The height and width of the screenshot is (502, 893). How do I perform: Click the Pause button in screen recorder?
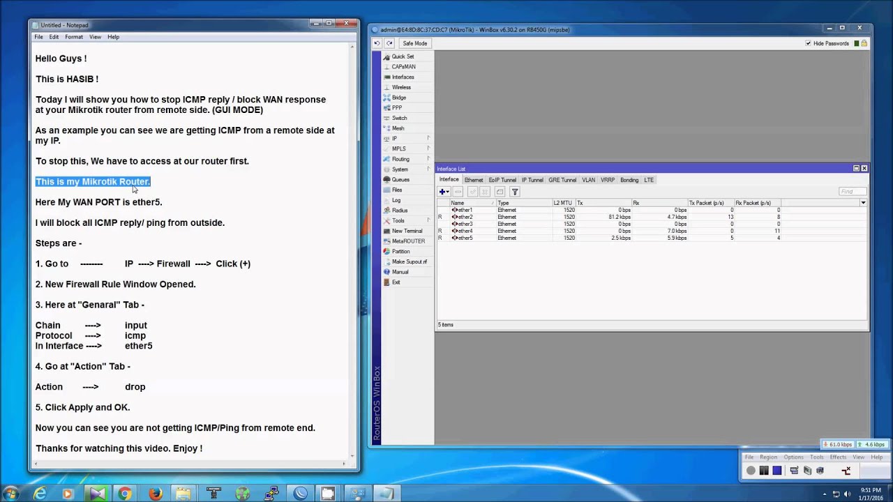[764, 471]
